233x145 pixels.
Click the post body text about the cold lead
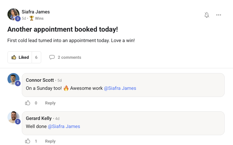71,40
